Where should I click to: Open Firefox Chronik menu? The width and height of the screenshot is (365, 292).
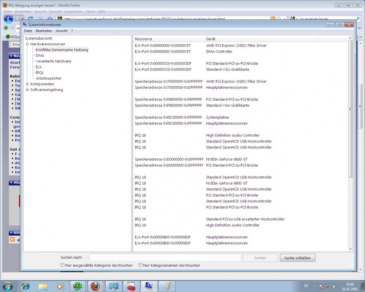(55, 11)
